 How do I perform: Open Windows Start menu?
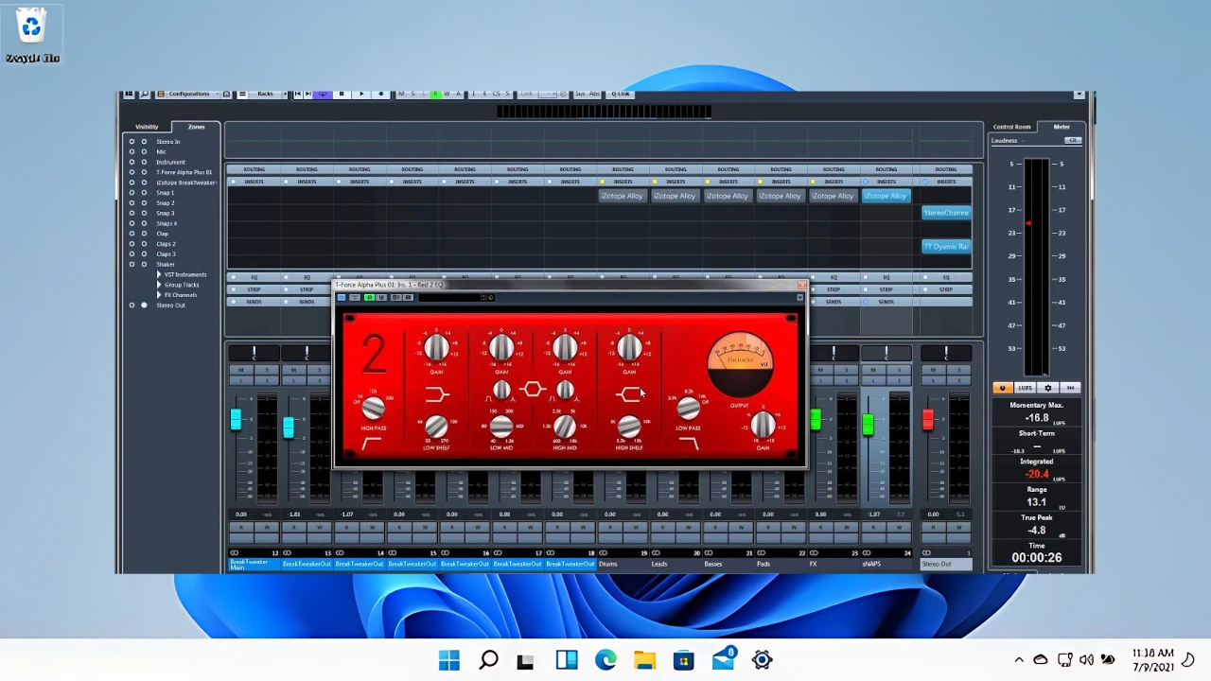coord(449,659)
